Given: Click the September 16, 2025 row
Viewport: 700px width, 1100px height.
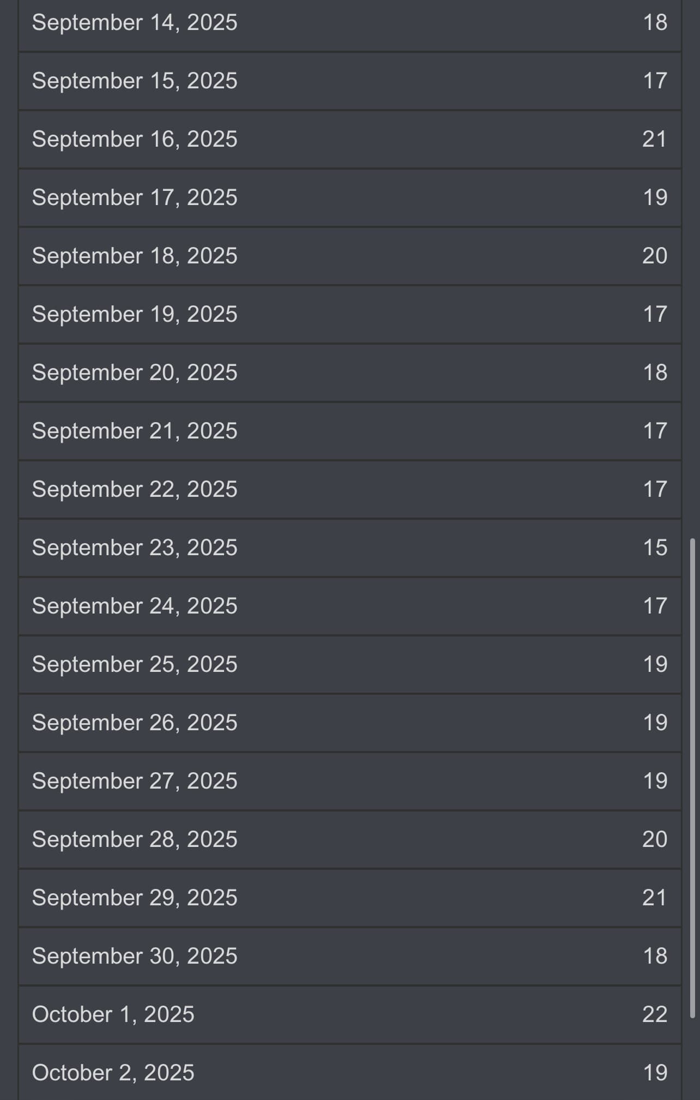Looking at the screenshot, I should point(349,140).
